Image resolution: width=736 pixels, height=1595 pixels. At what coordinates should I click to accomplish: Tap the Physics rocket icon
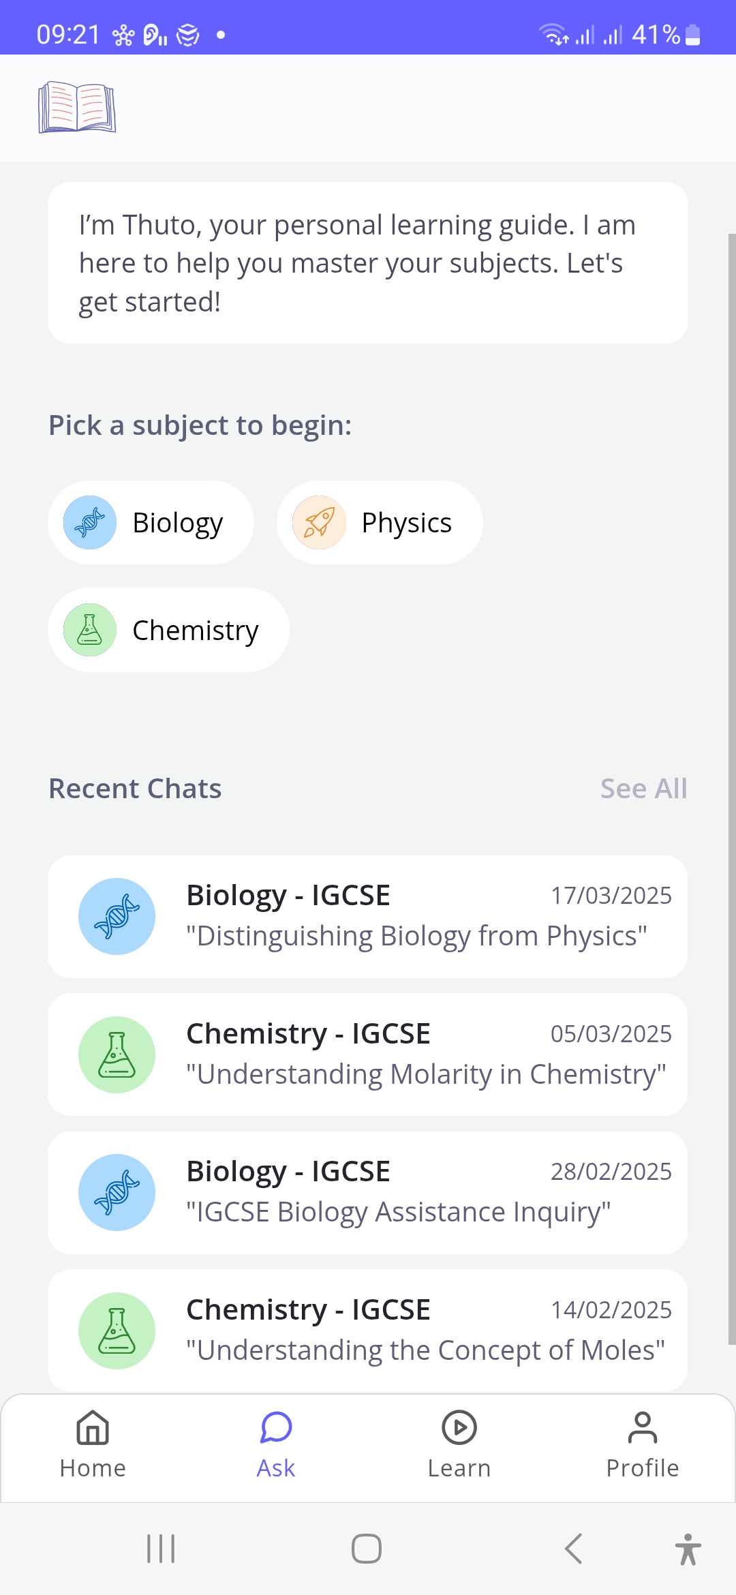(319, 523)
